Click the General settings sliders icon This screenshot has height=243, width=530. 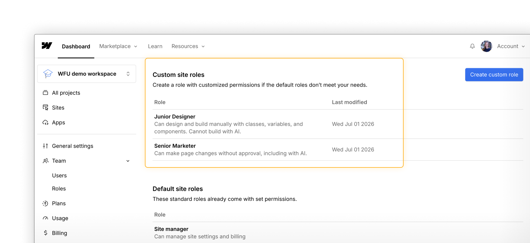46,146
